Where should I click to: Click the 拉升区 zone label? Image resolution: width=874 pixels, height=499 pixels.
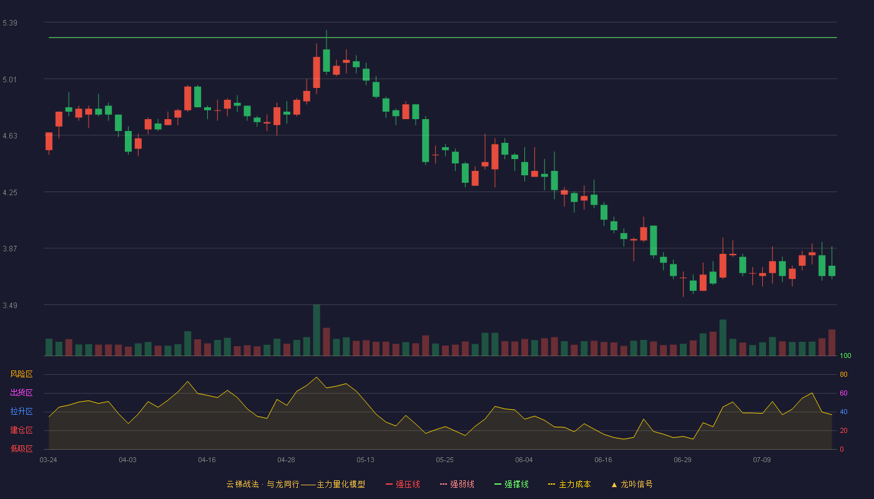[21, 412]
